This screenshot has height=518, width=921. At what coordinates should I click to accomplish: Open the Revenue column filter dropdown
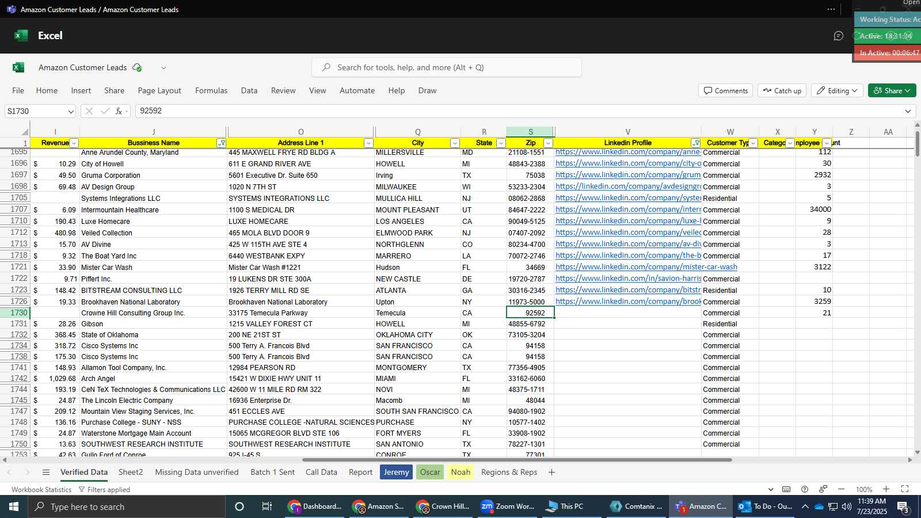point(74,143)
